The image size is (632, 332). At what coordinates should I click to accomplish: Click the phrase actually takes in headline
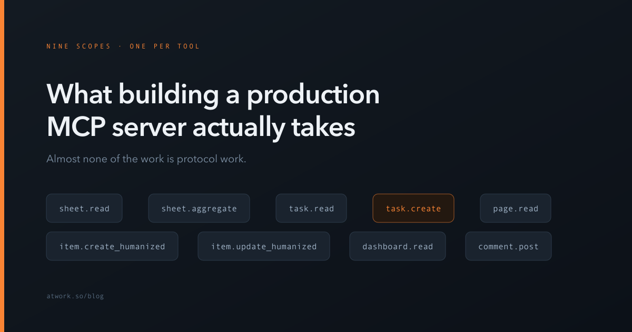[x=274, y=128]
